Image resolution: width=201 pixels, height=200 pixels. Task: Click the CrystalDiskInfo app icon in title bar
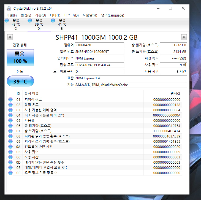tap(9, 8)
